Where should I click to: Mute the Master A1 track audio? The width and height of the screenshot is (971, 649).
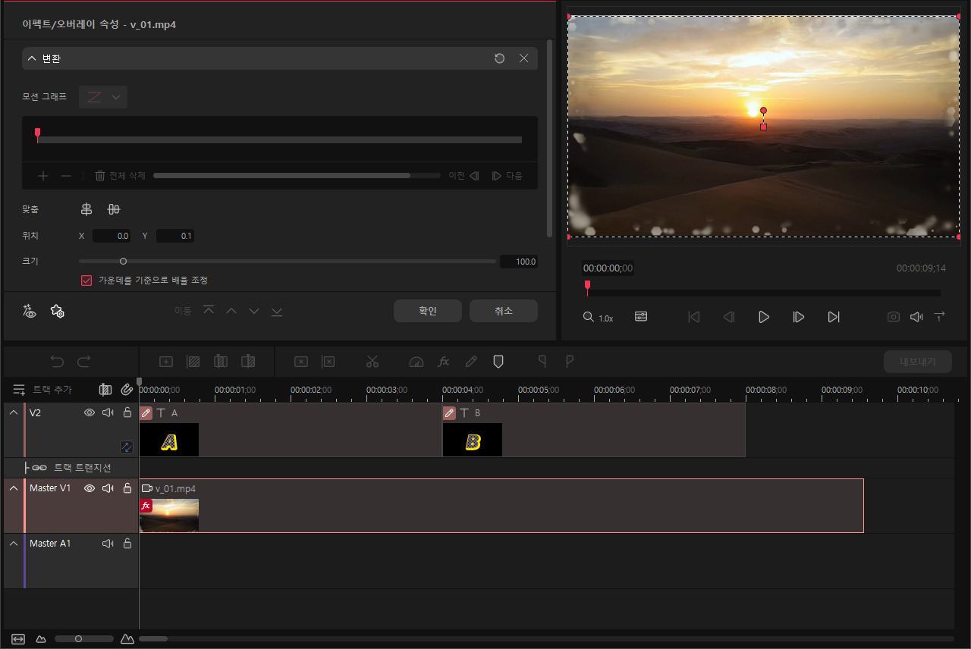(x=108, y=544)
